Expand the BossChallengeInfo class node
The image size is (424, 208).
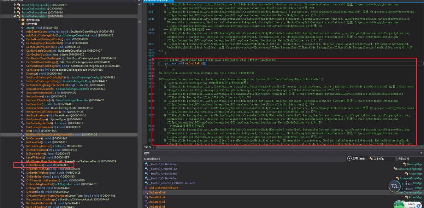[14, 9]
